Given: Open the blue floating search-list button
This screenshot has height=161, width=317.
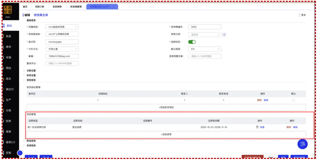Looking at the screenshot, I should click(x=302, y=144).
